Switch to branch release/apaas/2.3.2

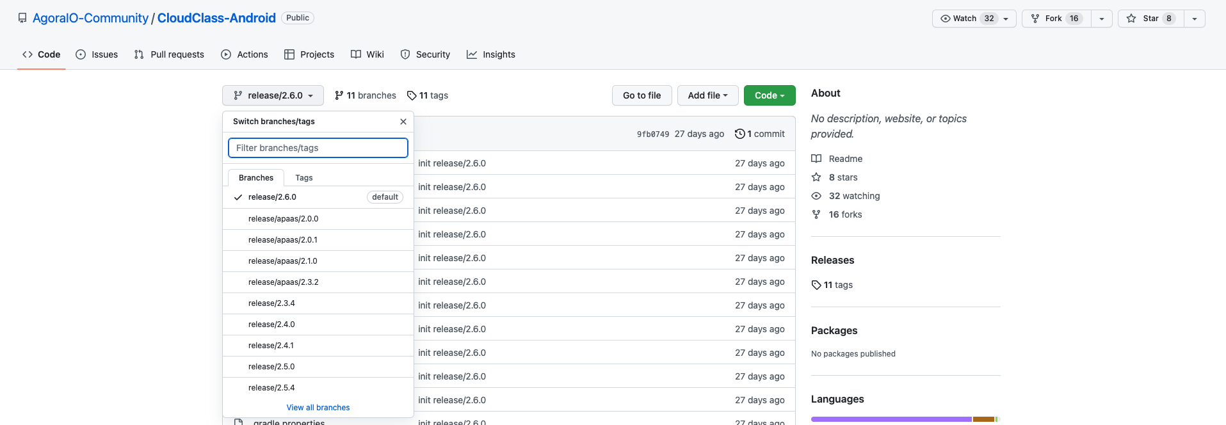tap(318, 282)
